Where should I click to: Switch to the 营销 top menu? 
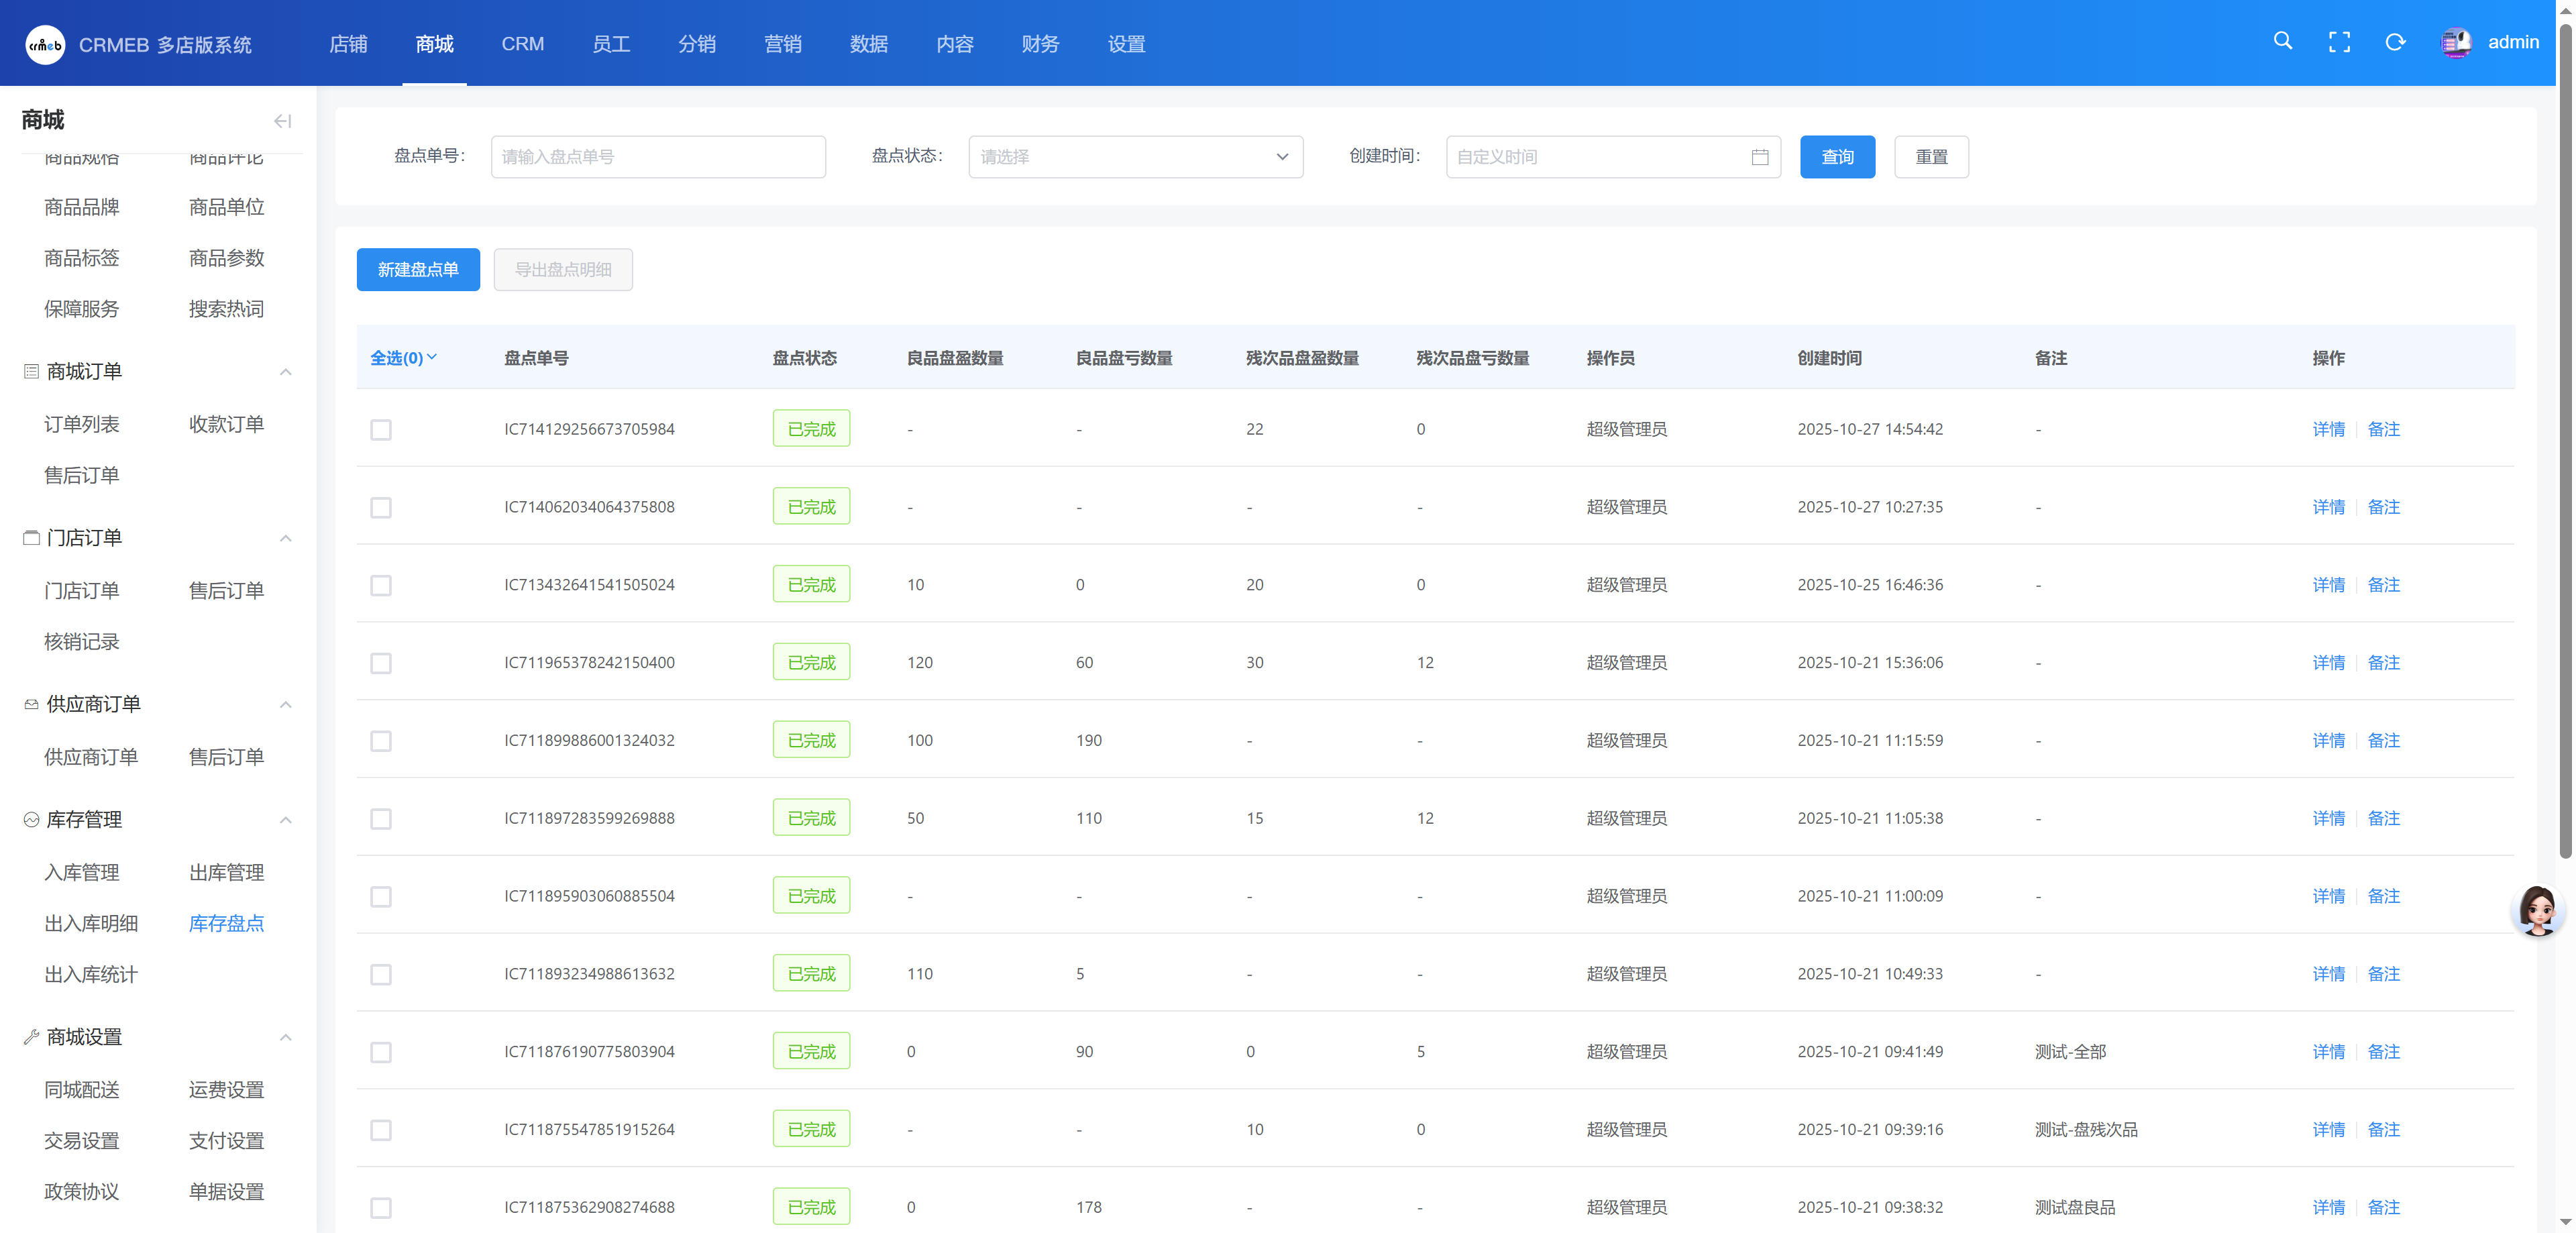[x=782, y=44]
